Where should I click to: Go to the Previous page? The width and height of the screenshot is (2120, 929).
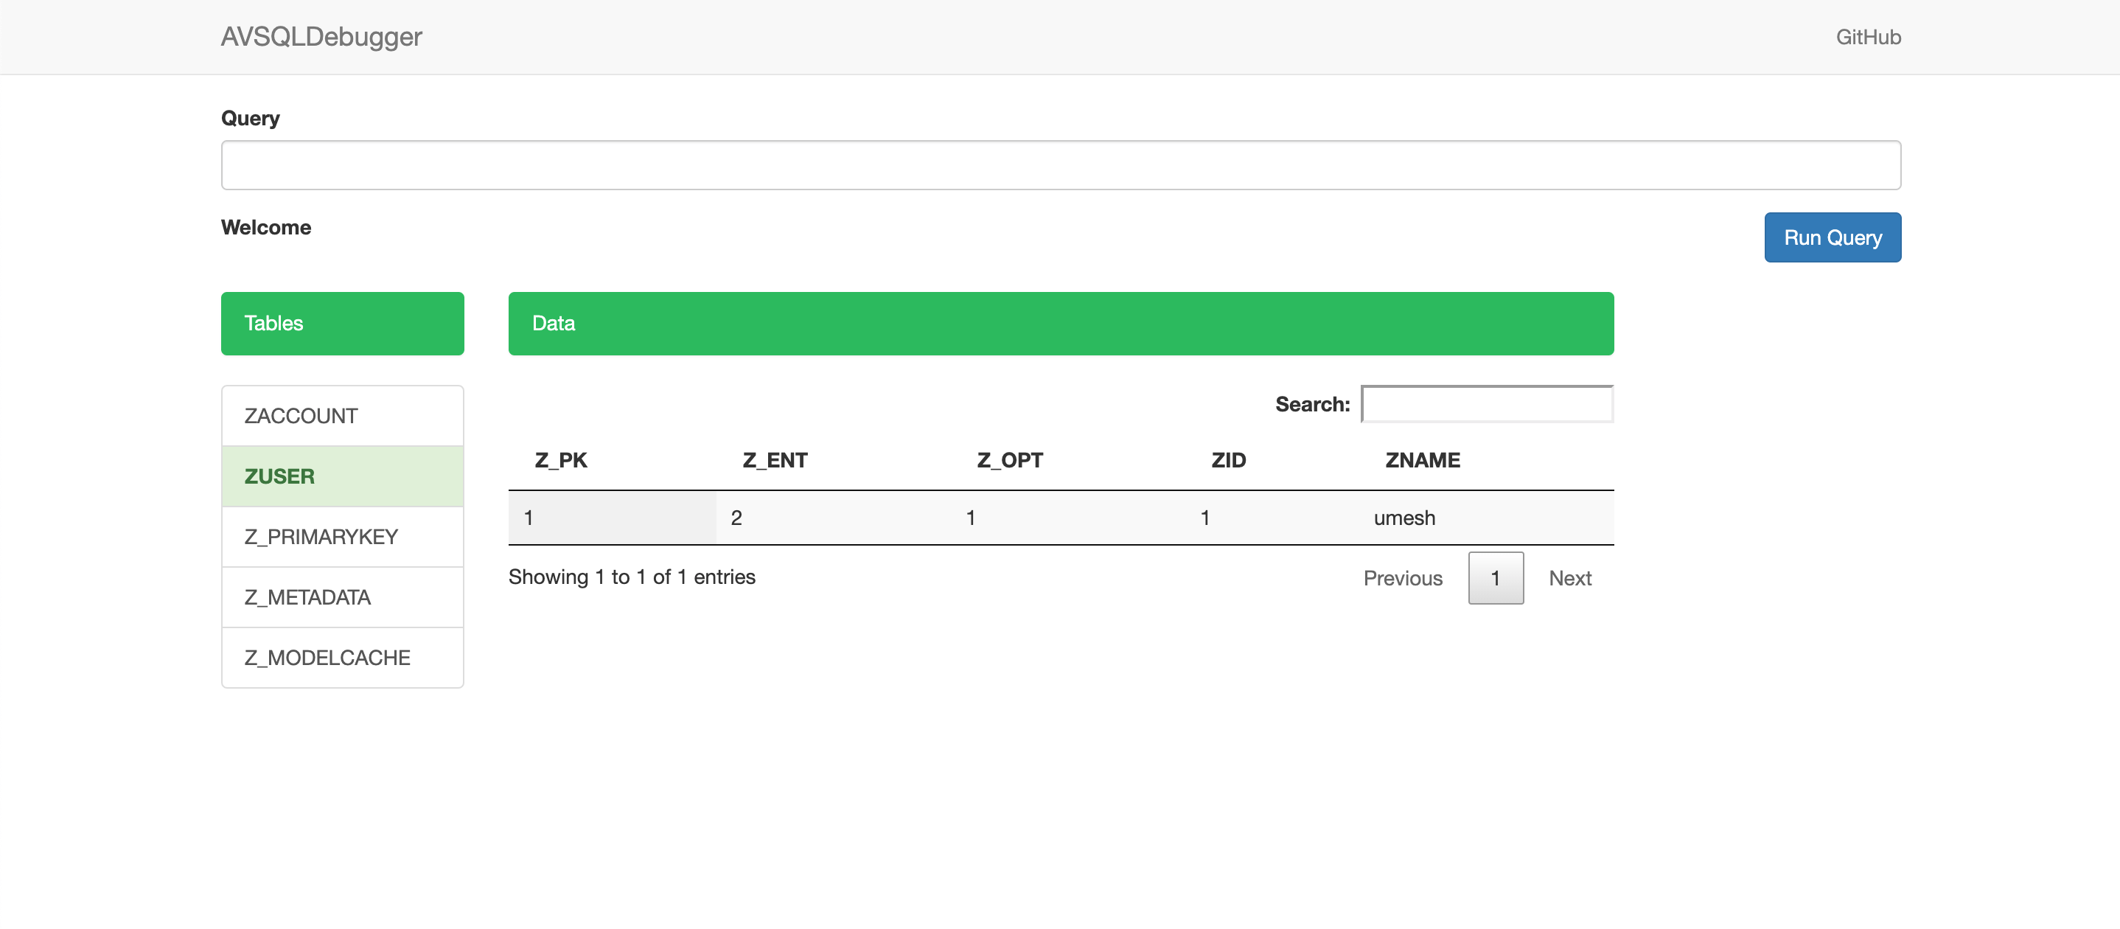pyautogui.click(x=1402, y=579)
